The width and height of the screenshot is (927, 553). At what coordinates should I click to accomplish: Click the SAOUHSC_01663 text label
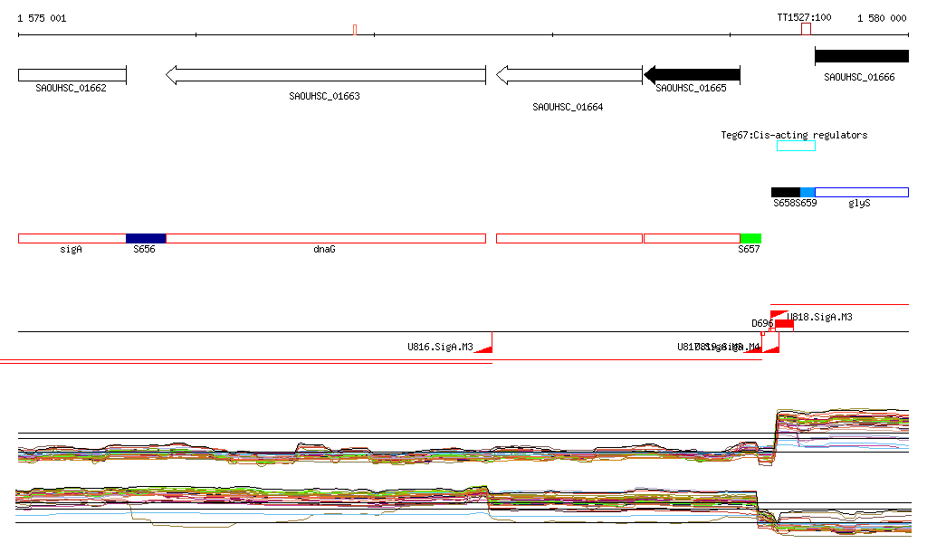click(x=324, y=96)
